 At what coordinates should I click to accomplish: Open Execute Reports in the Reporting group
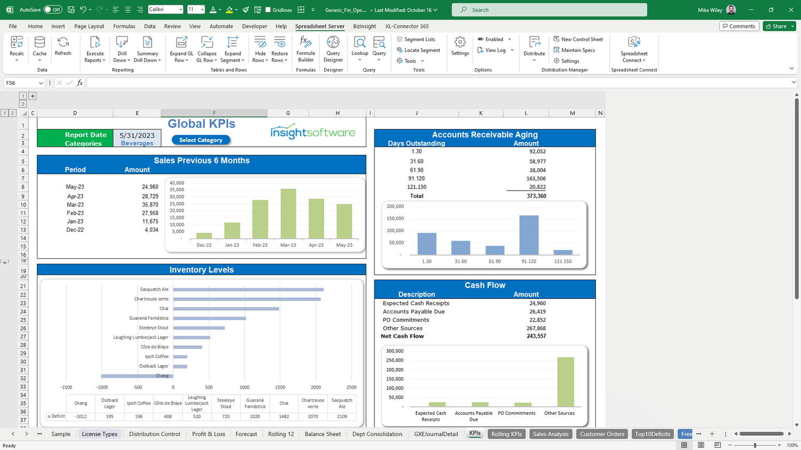point(95,49)
